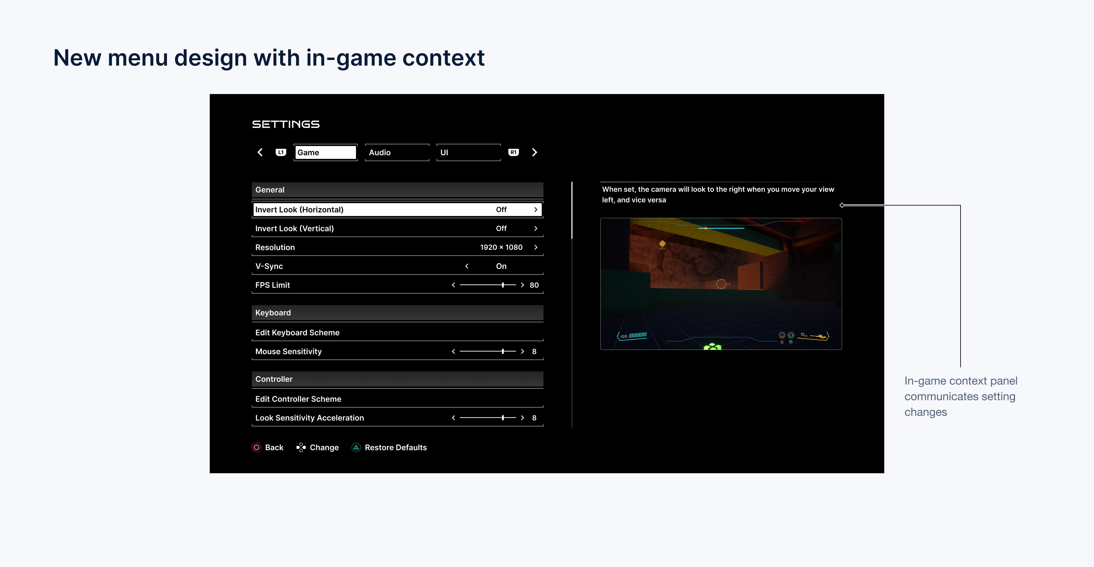Click chevron on Invert Look (Horizontal) row
The height and width of the screenshot is (567, 1094).
[535, 210]
